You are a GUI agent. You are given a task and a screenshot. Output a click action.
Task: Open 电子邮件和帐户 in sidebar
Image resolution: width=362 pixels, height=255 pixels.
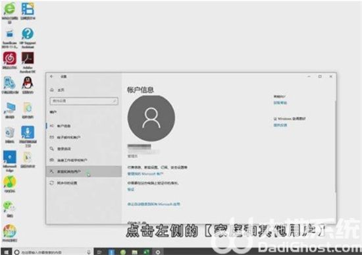84,137
